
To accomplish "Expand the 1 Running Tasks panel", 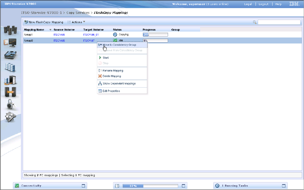I will 284,186.
